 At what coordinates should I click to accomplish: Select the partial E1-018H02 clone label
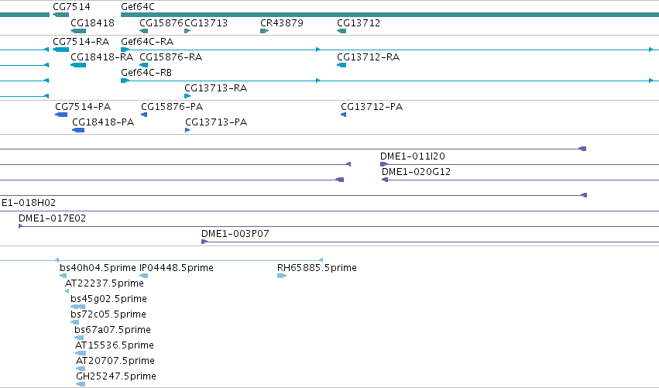28,203
